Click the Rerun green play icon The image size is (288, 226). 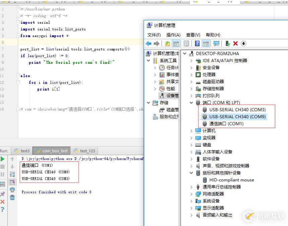tap(3, 159)
